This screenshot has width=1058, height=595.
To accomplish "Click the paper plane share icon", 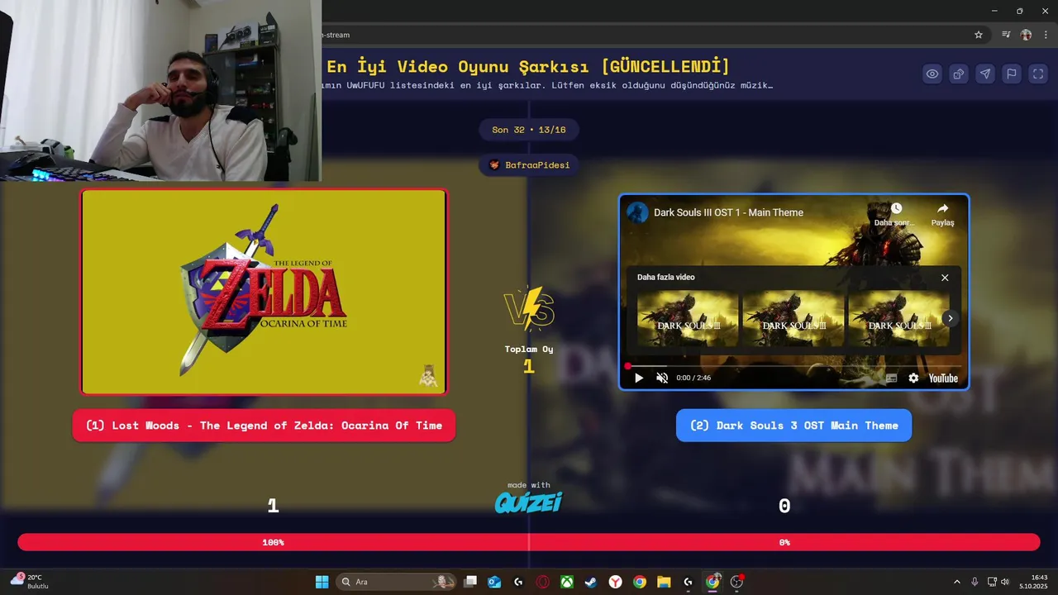I will click(985, 74).
